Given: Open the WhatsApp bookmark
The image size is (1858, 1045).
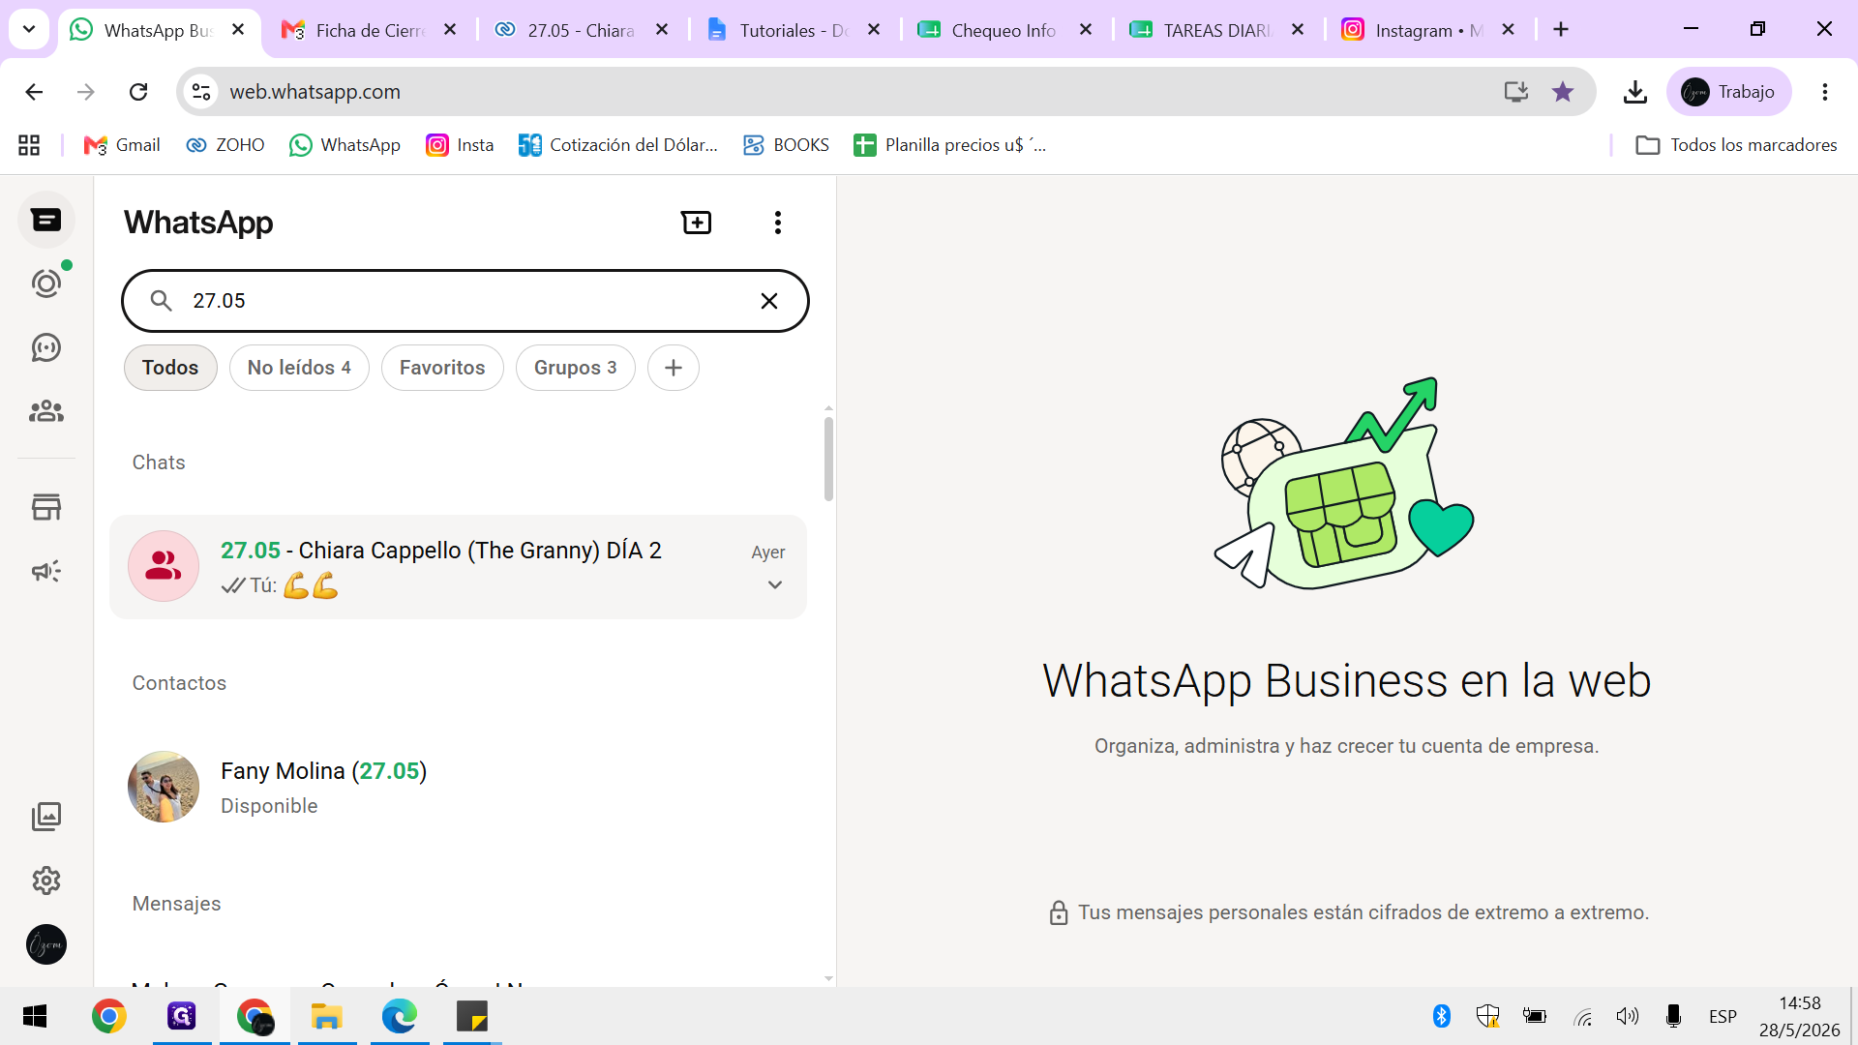Looking at the screenshot, I should (345, 145).
